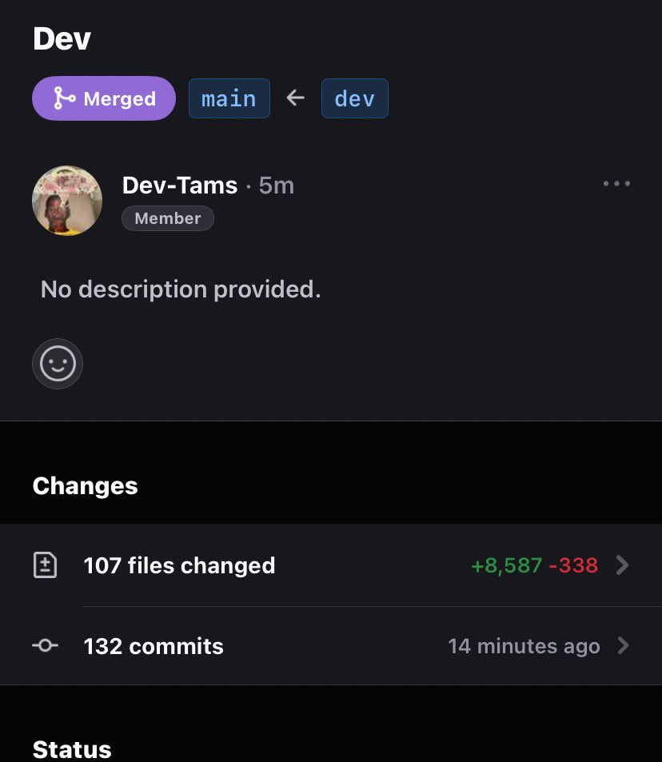Screen dimensions: 662x762
Task: Tap the -338 deletions count
Action: coord(573,565)
